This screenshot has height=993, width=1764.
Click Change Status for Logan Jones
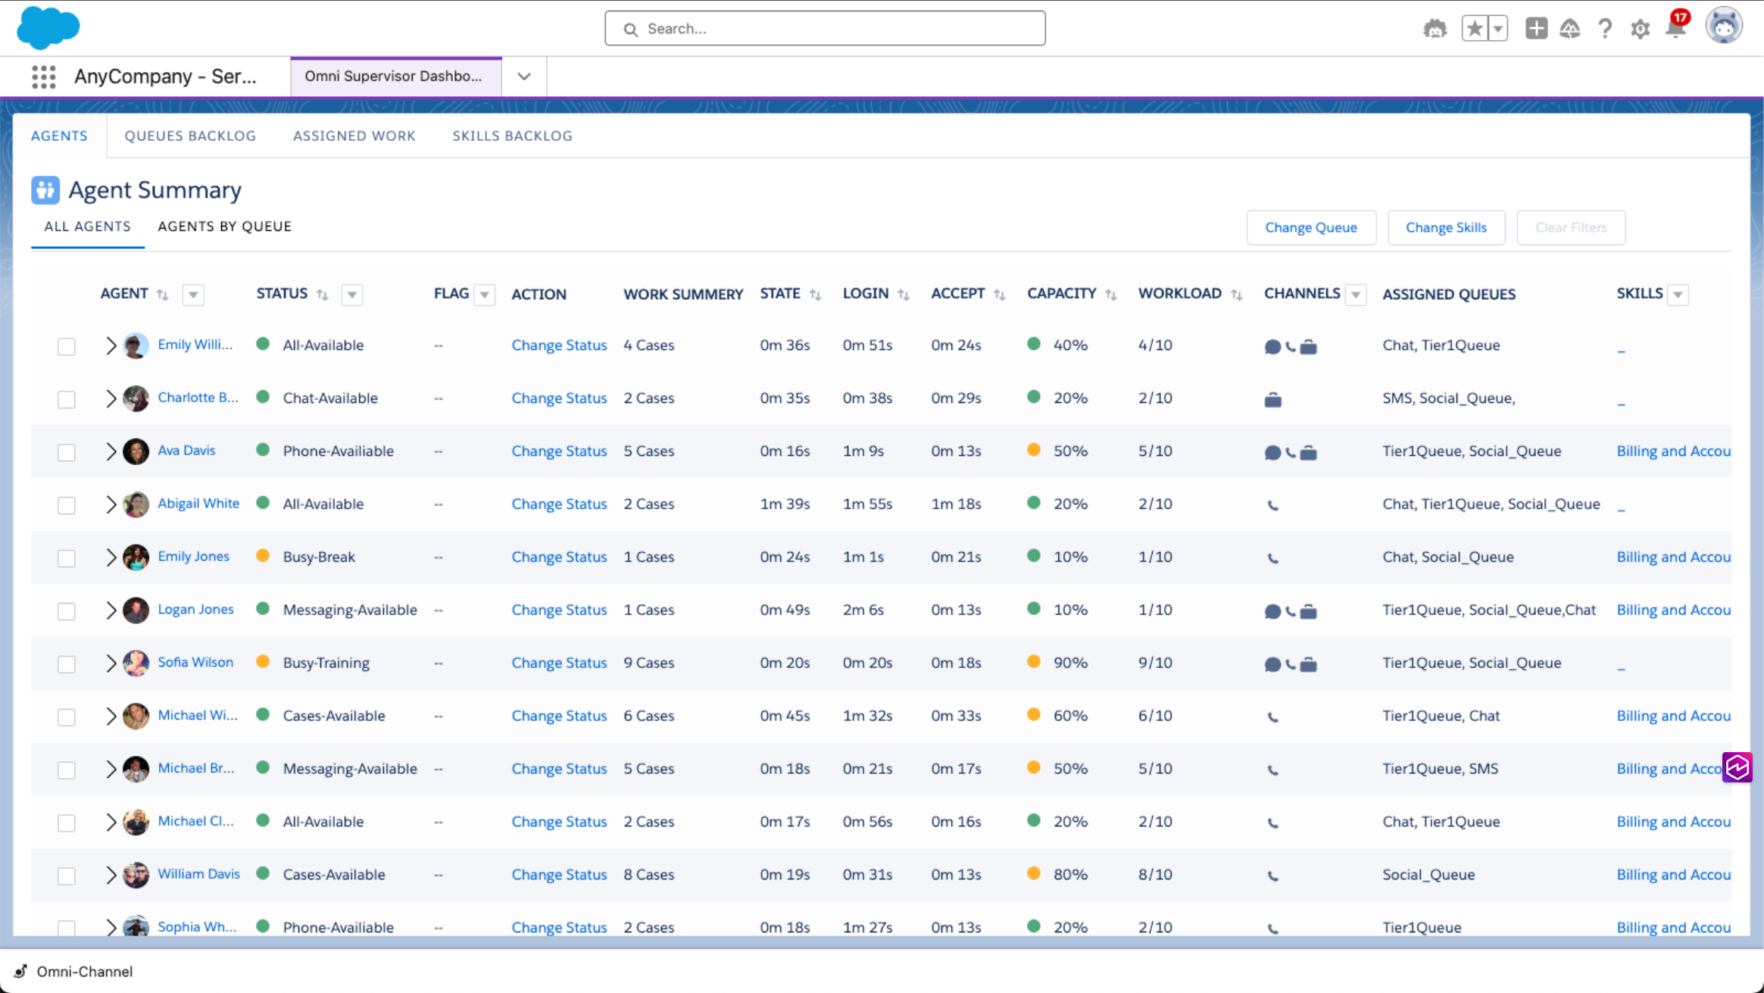pos(559,610)
